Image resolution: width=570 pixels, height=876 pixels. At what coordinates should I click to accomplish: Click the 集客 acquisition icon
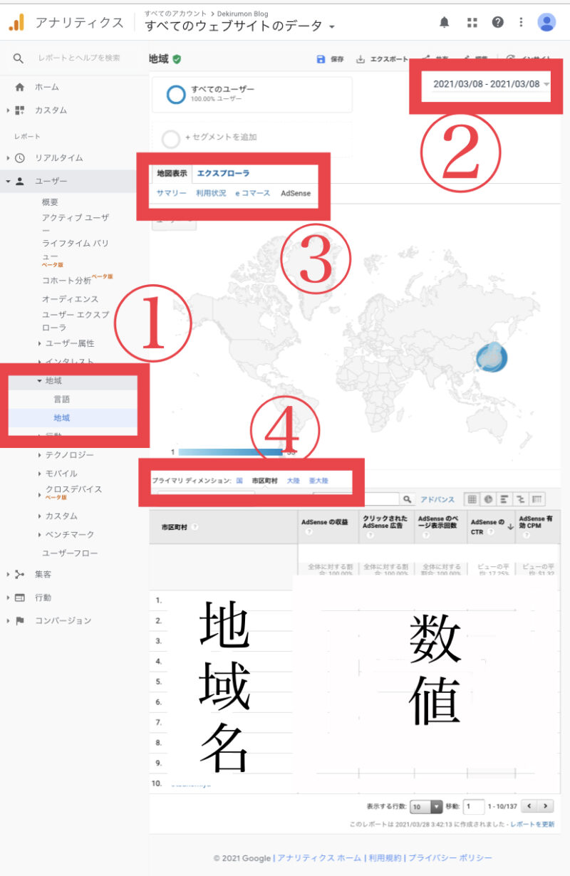pos(19,574)
